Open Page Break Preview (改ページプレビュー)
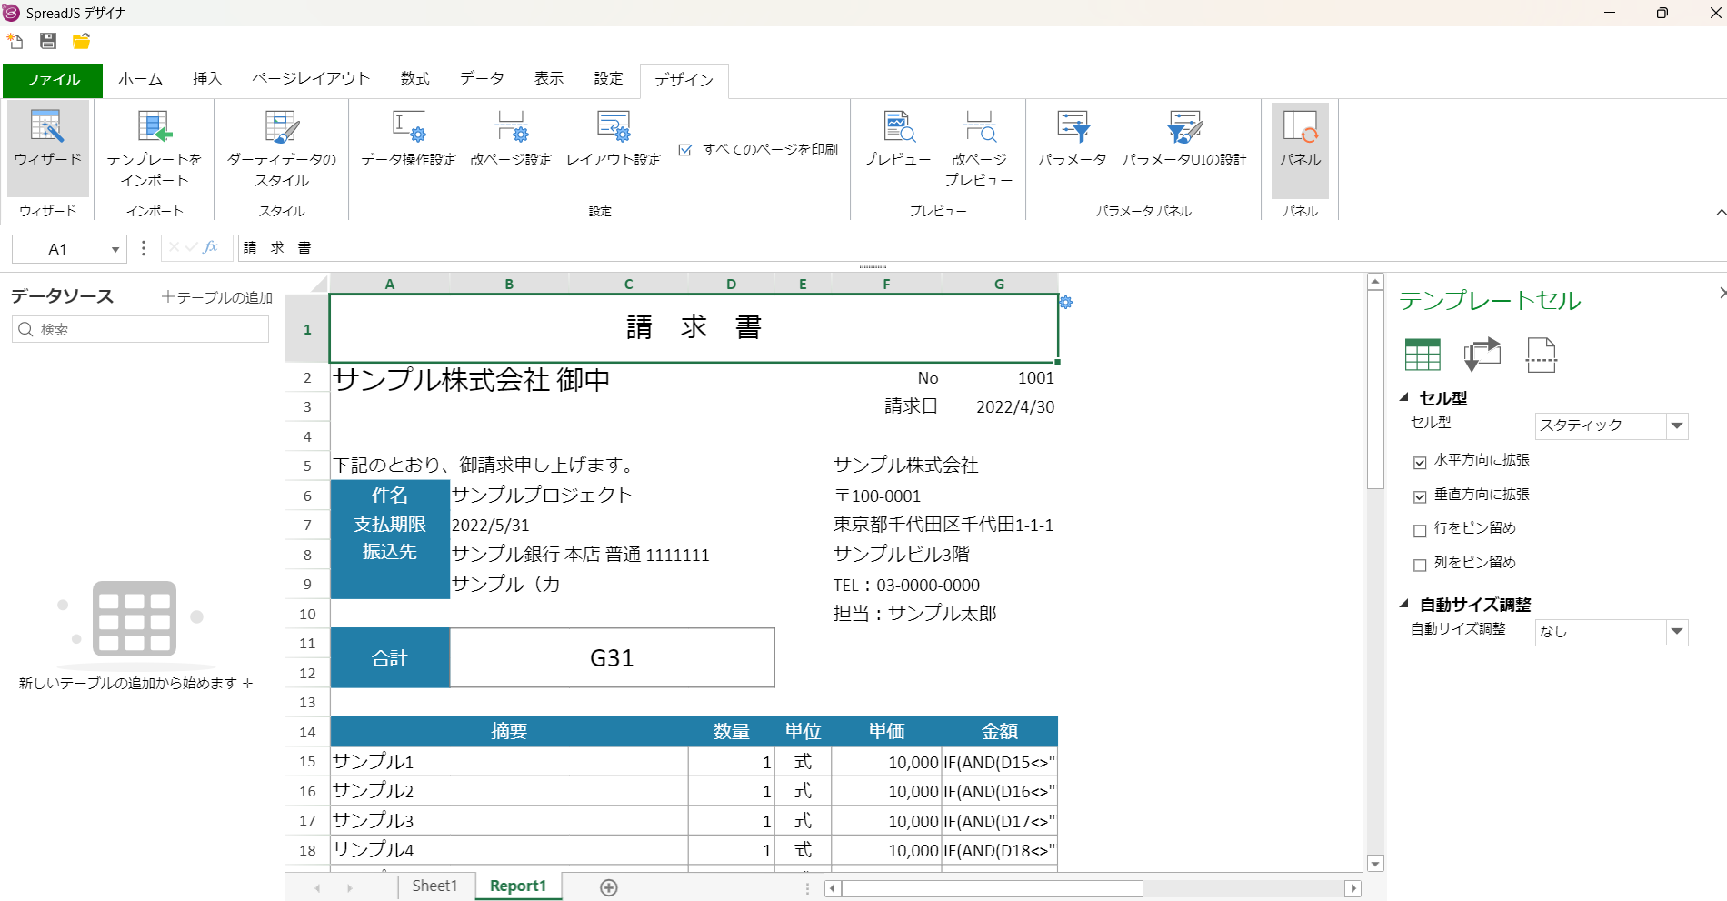Screen dimensions: 1727x901 pyautogui.click(x=979, y=148)
